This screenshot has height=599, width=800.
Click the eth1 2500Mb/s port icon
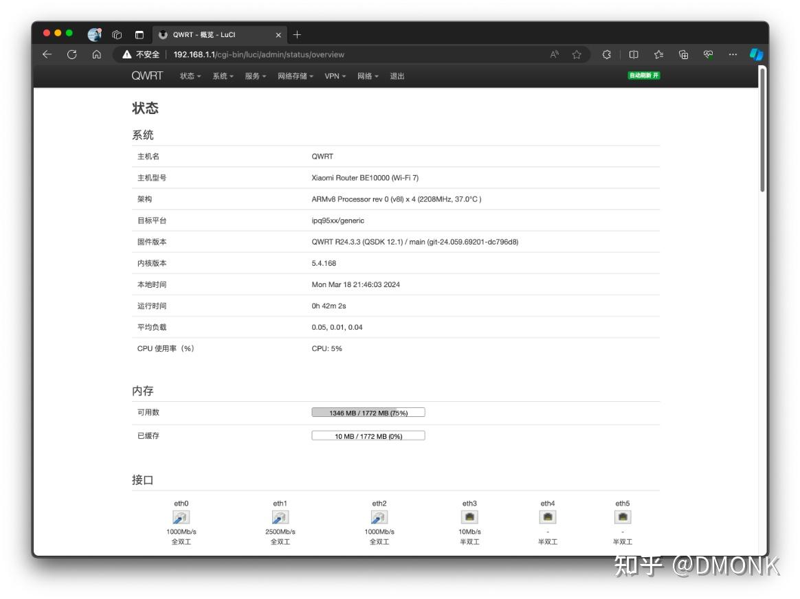(280, 517)
